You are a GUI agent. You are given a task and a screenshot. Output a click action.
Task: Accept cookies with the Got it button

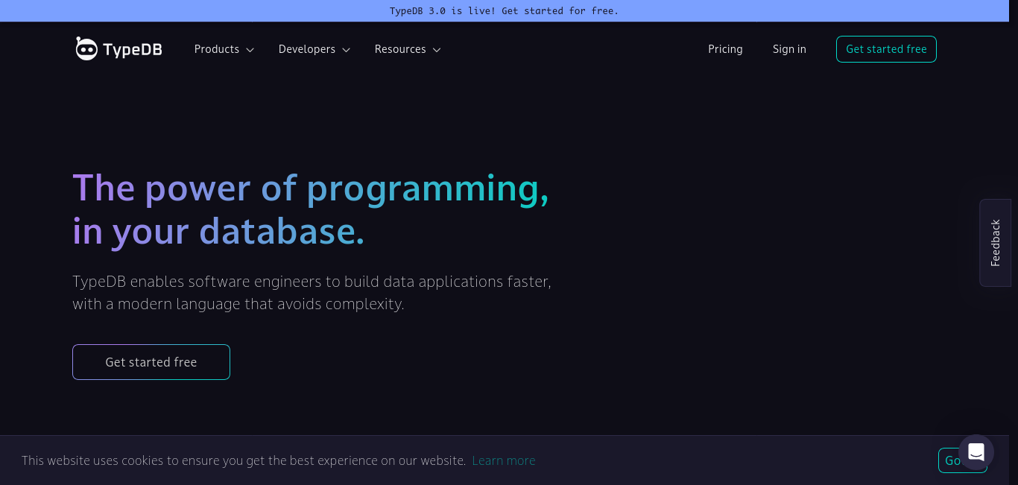(949, 460)
